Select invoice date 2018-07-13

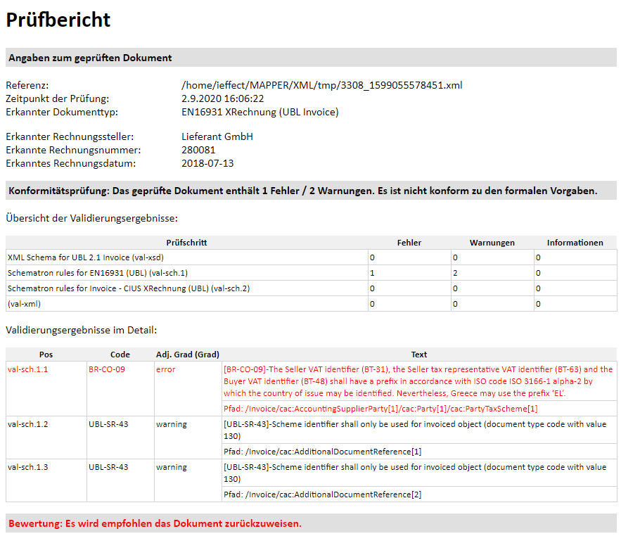207,163
